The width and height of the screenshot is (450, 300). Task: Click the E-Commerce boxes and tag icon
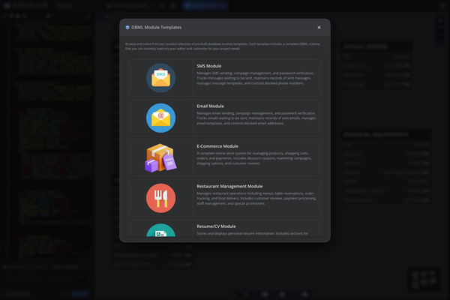[160, 158]
